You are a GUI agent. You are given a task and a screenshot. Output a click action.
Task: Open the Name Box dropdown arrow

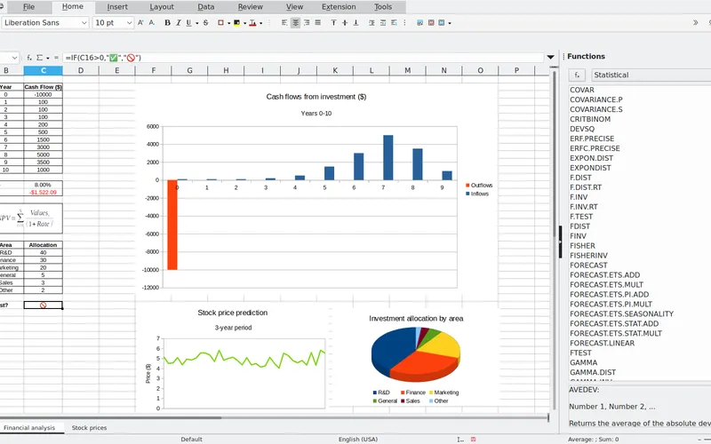(x=14, y=58)
